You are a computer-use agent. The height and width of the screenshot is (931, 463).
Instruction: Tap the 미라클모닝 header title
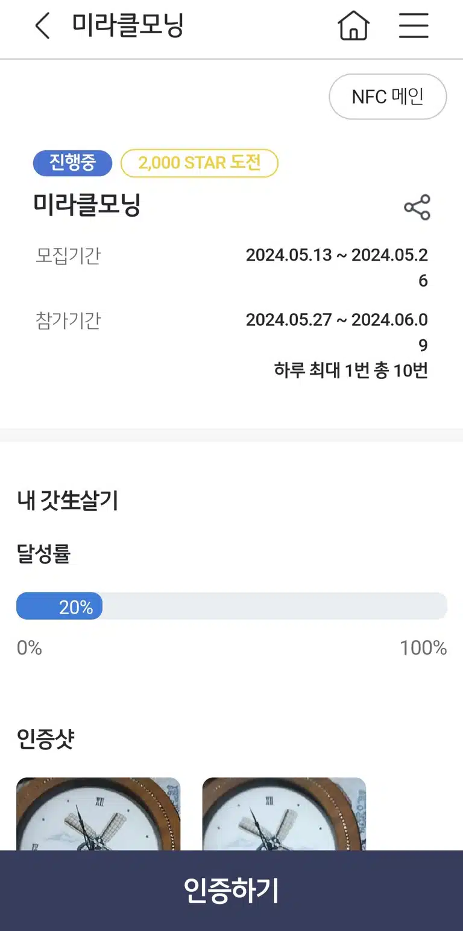[128, 26]
